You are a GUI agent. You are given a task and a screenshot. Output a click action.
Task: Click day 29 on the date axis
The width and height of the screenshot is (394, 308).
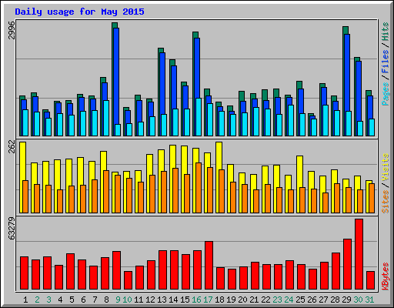346,300
